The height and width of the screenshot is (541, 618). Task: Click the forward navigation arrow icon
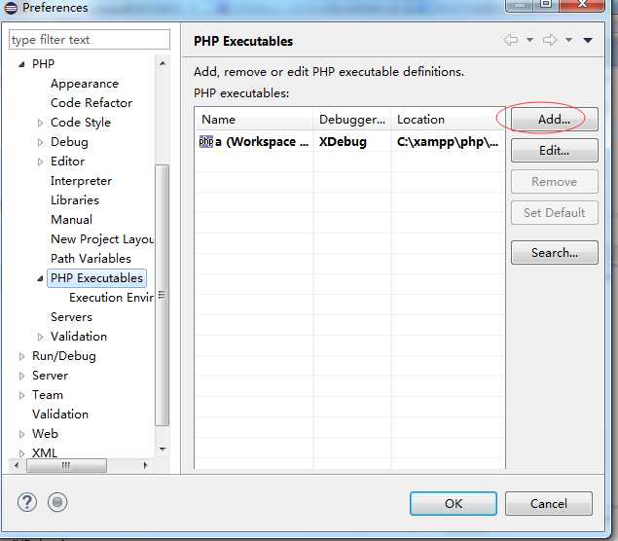[x=550, y=40]
